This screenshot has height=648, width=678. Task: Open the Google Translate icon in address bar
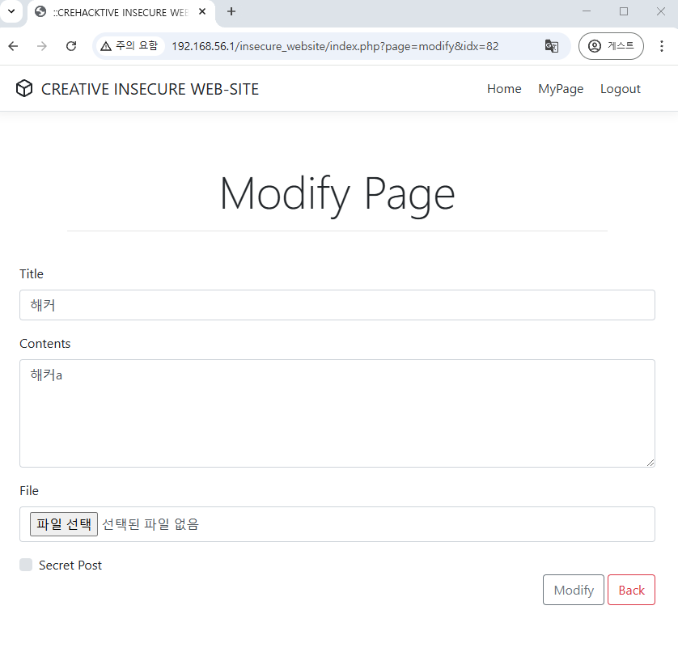click(x=551, y=46)
